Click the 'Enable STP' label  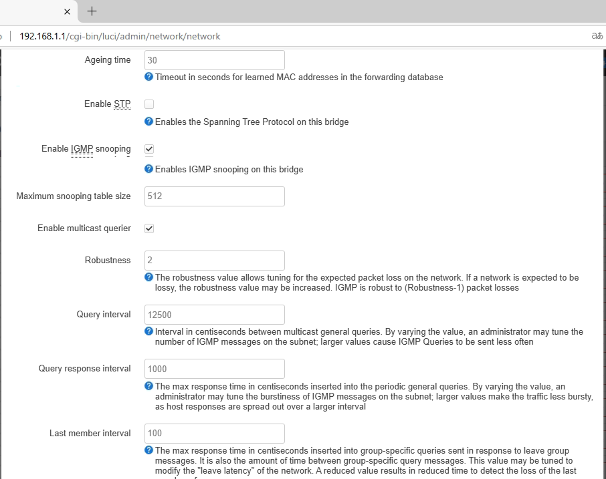(x=108, y=104)
